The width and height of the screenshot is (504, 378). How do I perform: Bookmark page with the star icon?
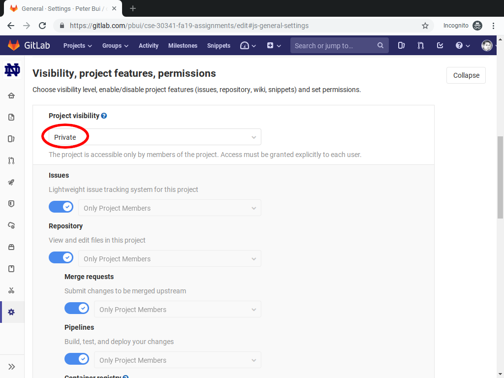pos(425,26)
